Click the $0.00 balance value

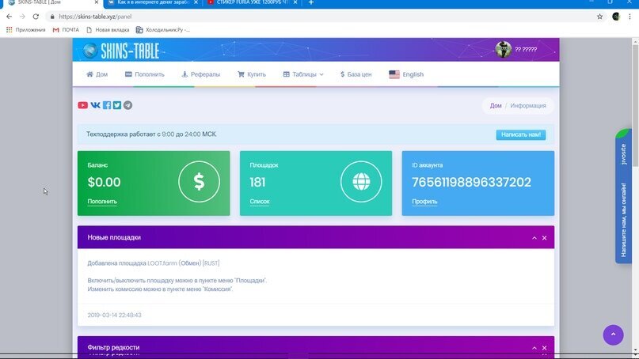pos(104,182)
